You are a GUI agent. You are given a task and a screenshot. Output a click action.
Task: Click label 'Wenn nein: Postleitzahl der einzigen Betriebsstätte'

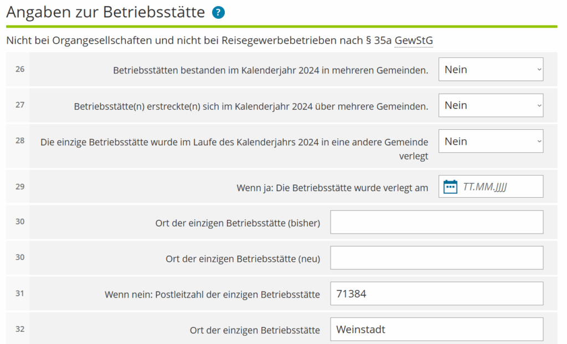[212, 295]
